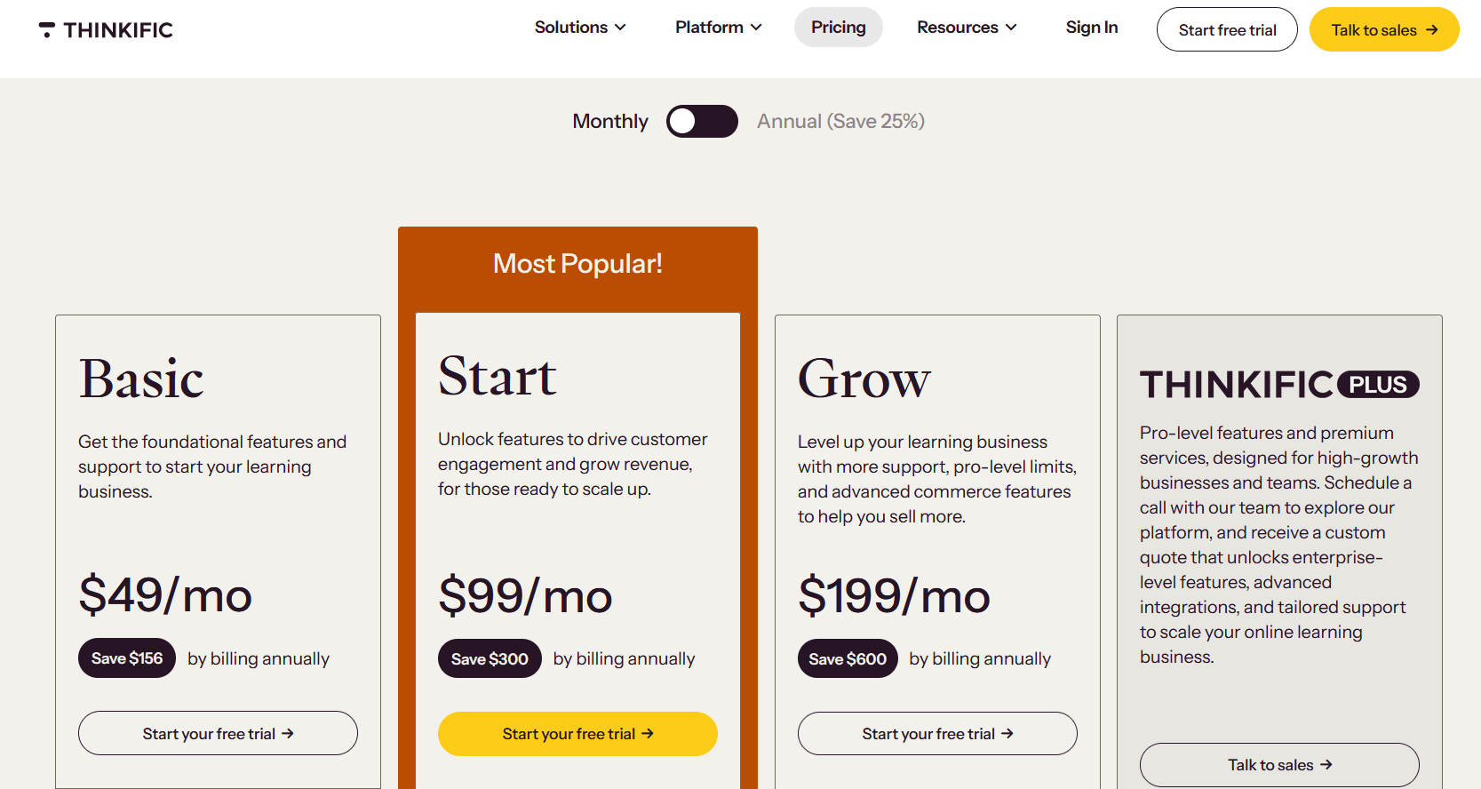The width and height of the screenshot is (1481, 789).
Task: Expand the Platform dropdown menu
Action: [718, 28]
